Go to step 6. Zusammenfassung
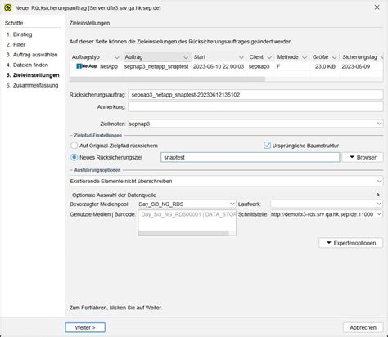388x337 pixels. (x=32, y=85)
